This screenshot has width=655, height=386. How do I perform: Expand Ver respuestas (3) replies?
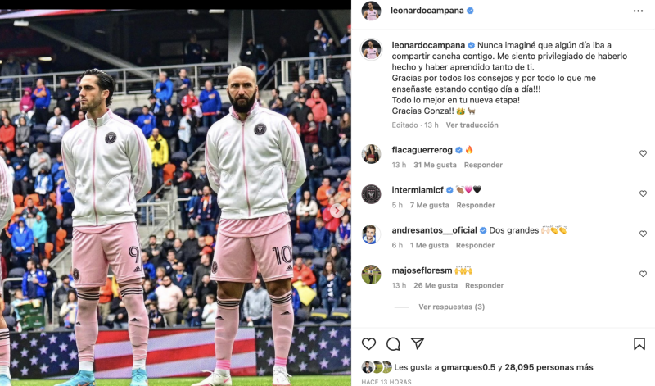click(452, 307)
